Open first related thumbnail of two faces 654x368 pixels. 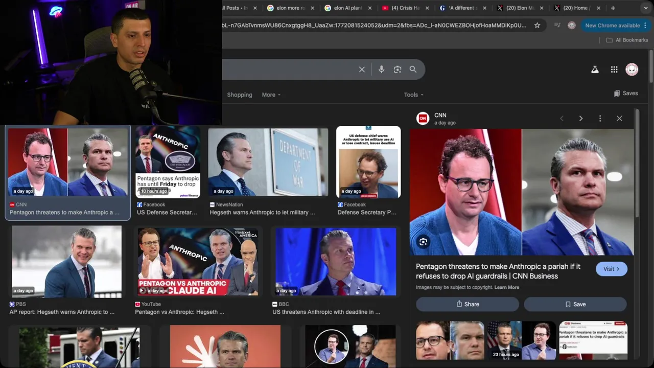(x=450, y=340)
